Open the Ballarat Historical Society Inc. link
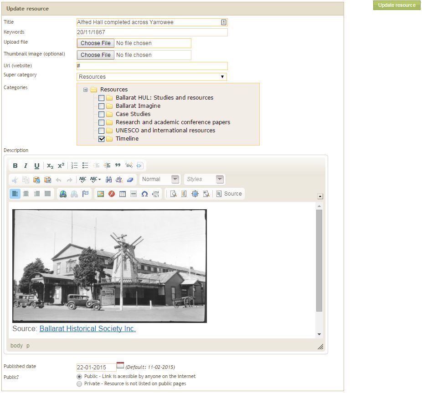 pyautogui.click(x=87, y=329)
